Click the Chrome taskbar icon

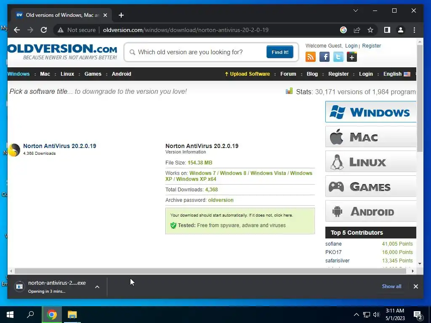point(52,315)
